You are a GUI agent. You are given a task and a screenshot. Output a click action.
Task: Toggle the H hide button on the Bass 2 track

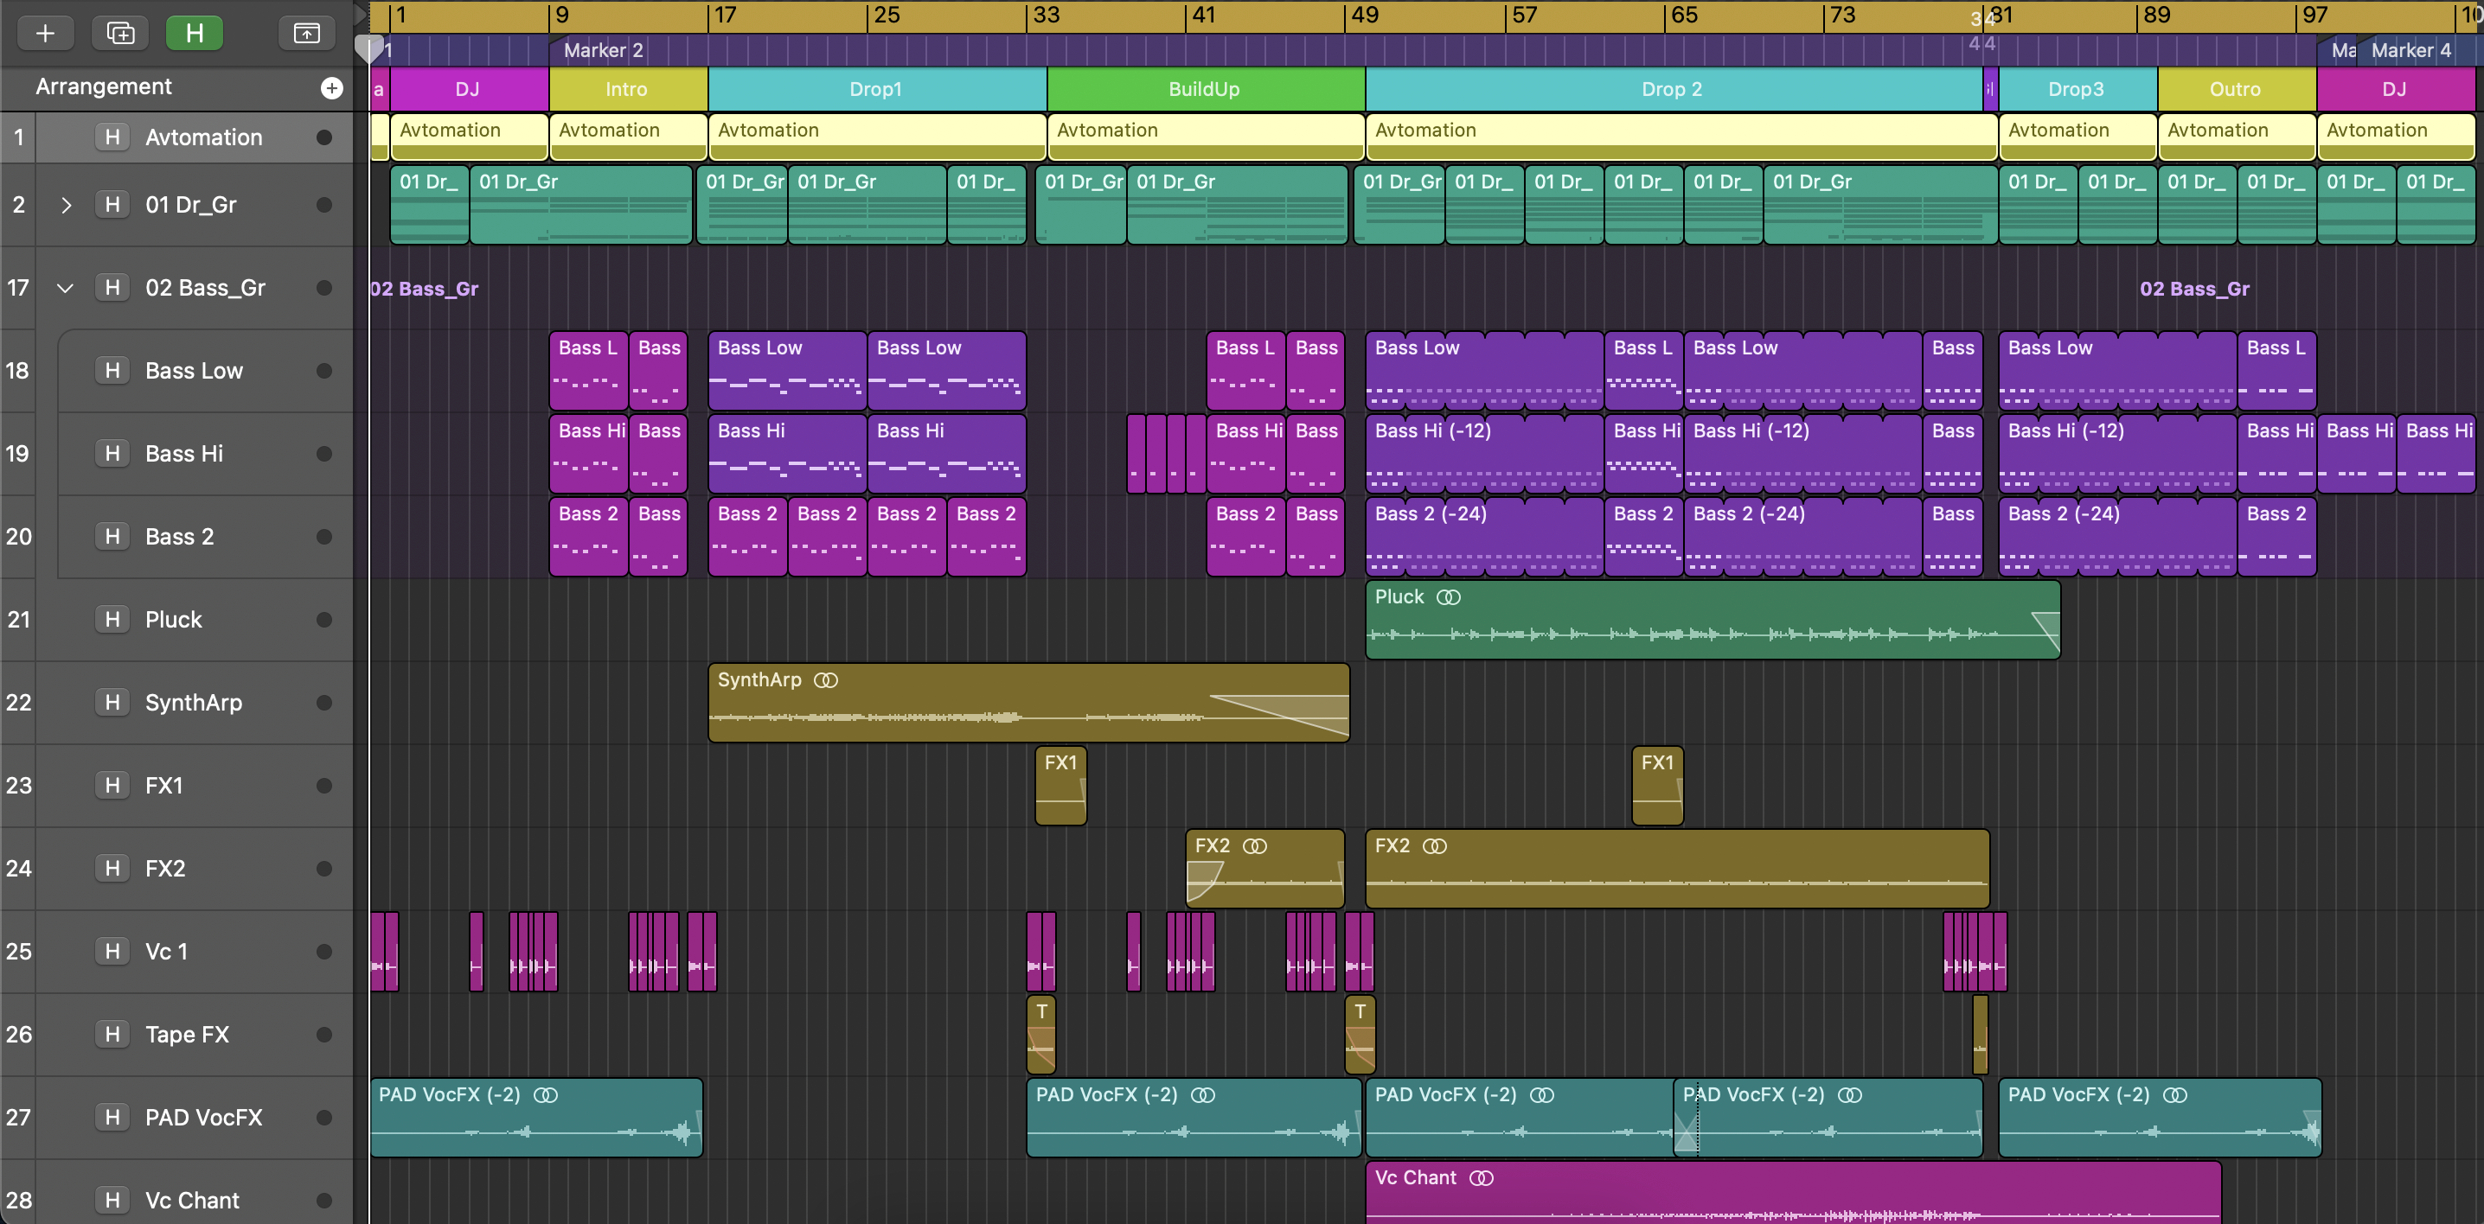coord(112,537)
